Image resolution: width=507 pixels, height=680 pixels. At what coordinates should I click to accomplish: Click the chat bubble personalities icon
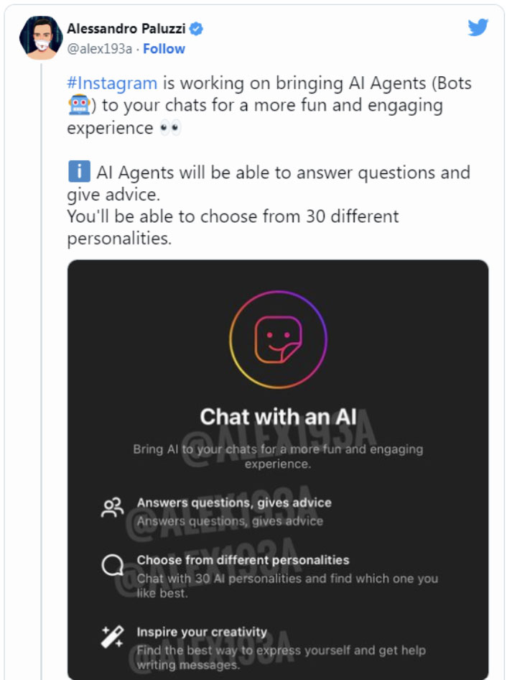click(112, 565)
